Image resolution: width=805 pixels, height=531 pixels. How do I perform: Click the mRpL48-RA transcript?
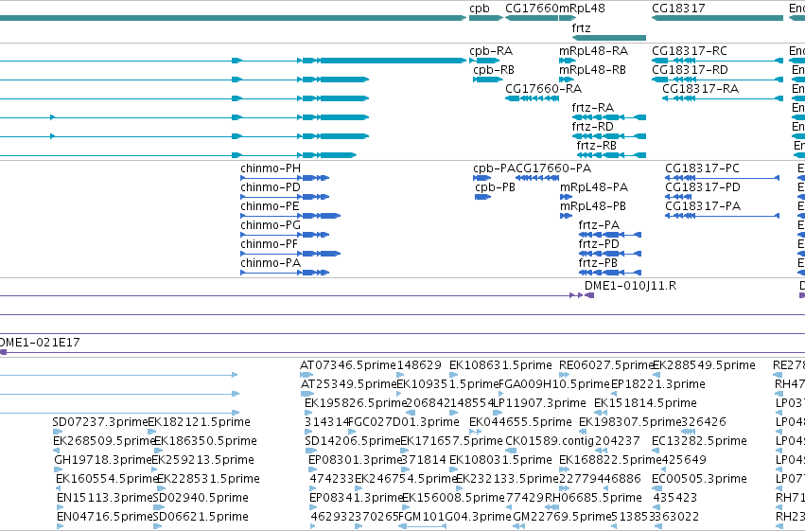click(568, 61)
